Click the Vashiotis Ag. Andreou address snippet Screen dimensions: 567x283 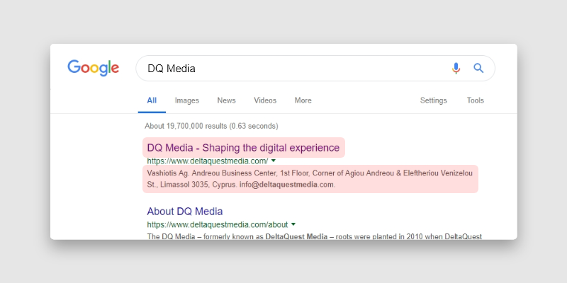click(310, 179)
